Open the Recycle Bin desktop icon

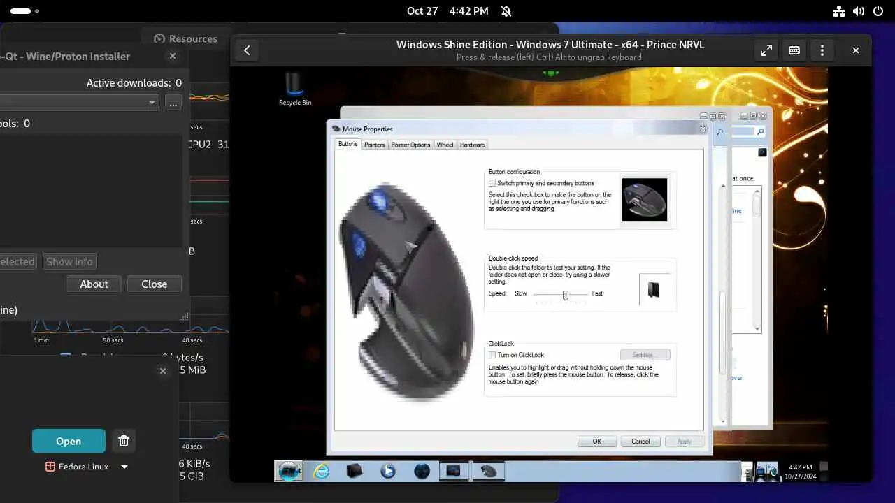295,89
